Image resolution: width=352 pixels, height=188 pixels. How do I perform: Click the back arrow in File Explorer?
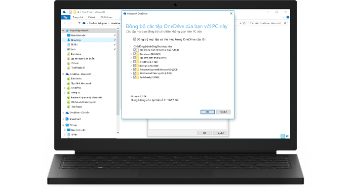tap(65, 23)
